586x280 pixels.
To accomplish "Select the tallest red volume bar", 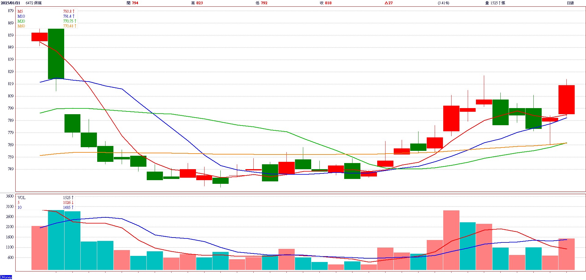I will (451, 240).
